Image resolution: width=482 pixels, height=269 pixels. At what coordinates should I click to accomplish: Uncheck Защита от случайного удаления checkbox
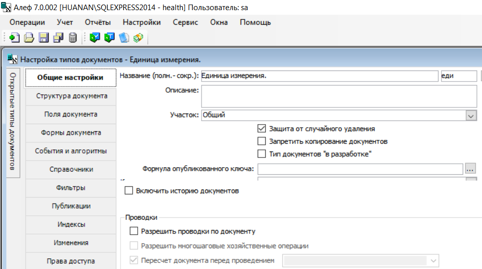262,129
